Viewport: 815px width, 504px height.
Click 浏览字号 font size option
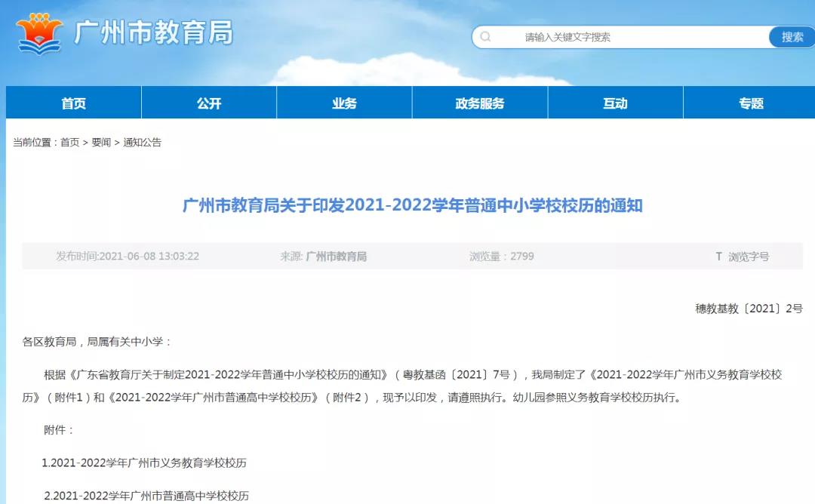click(749, 257)
